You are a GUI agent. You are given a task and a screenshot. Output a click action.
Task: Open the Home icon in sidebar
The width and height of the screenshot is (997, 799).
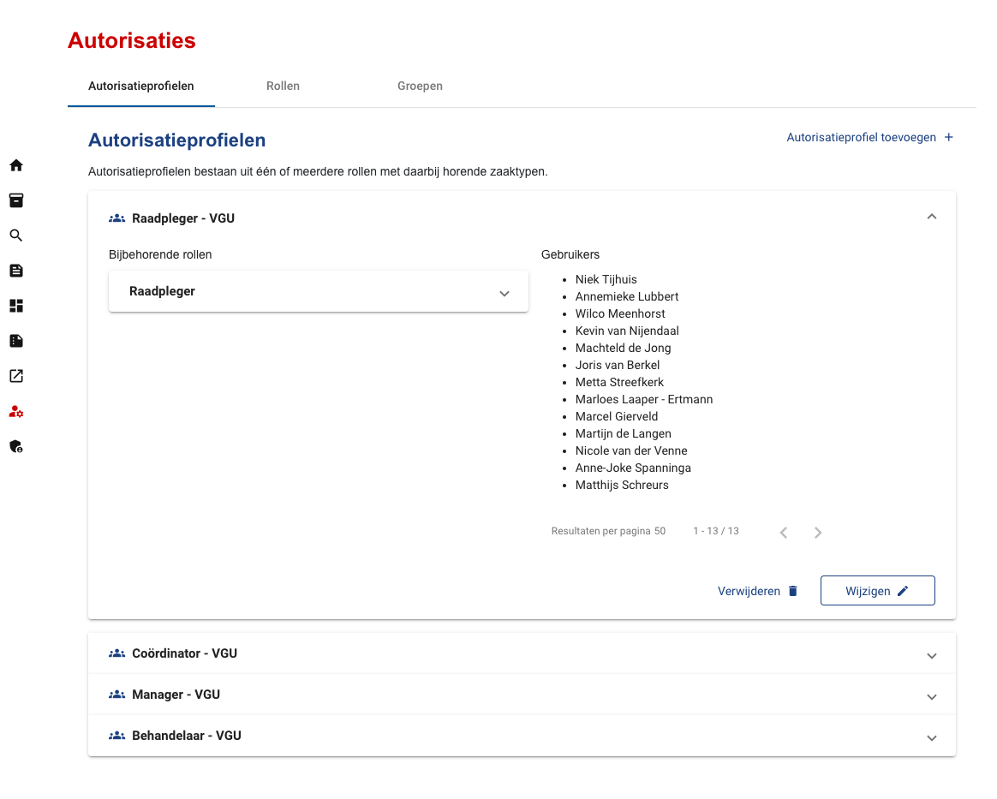point(16,165)
